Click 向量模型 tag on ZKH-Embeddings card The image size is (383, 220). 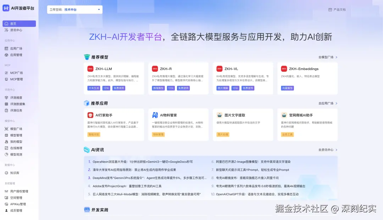tap(287, 88)
